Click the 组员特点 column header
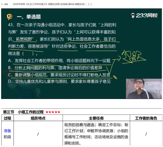163x147 pixels. click(x=38, y=118)
